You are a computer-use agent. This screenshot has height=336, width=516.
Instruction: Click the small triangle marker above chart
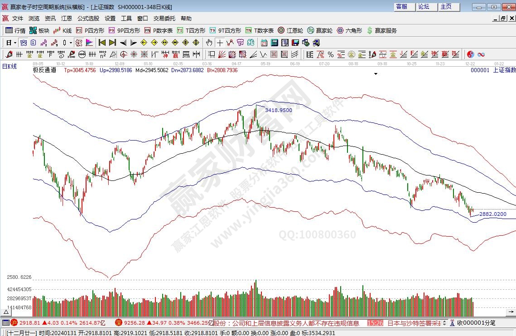pyautogui.click(x=376, y=73)
